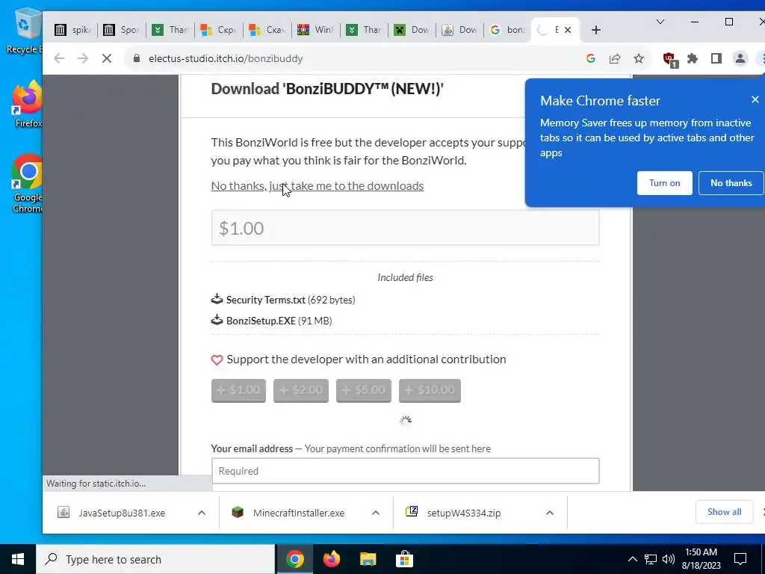
Task: Bookmark this tab with star icon
Action: (639, 58)
